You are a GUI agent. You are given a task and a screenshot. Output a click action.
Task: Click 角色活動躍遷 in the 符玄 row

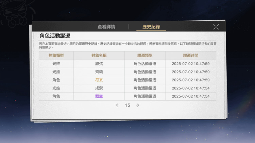pyautogui.click(x=145, y=80)
